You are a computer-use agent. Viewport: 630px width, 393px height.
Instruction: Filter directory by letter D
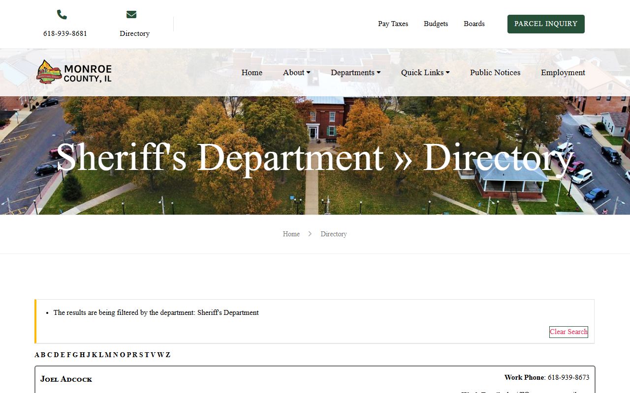(56, 355)
